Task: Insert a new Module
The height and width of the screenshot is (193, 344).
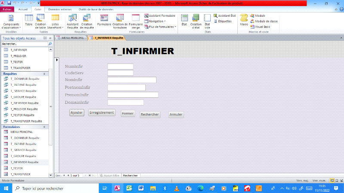Action: pos(258,16)
